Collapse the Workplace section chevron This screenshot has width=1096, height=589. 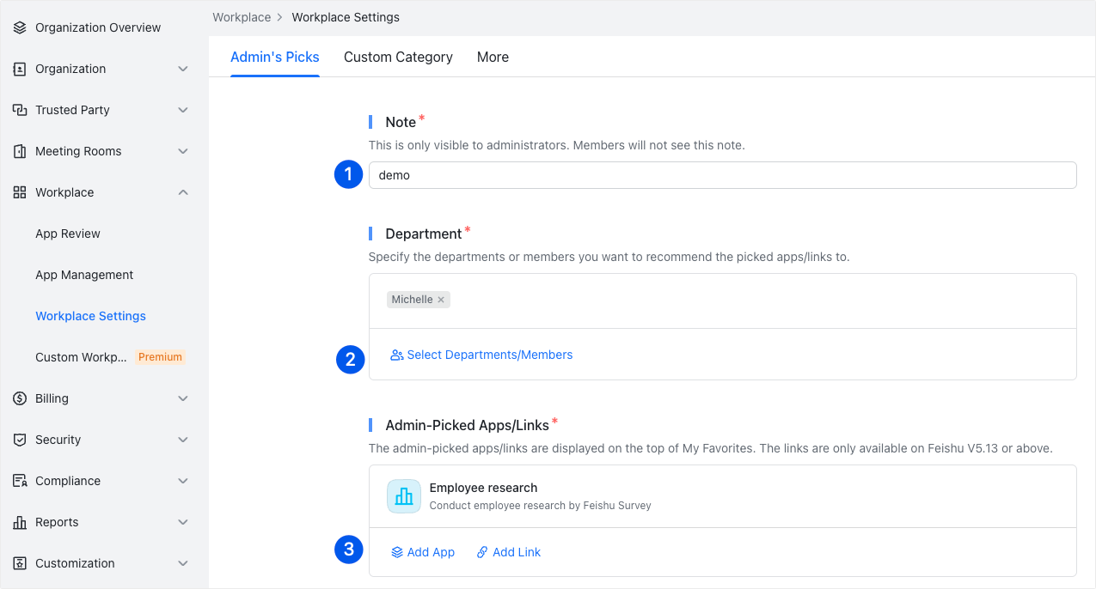pyautogui.click(x=183, y=192)
